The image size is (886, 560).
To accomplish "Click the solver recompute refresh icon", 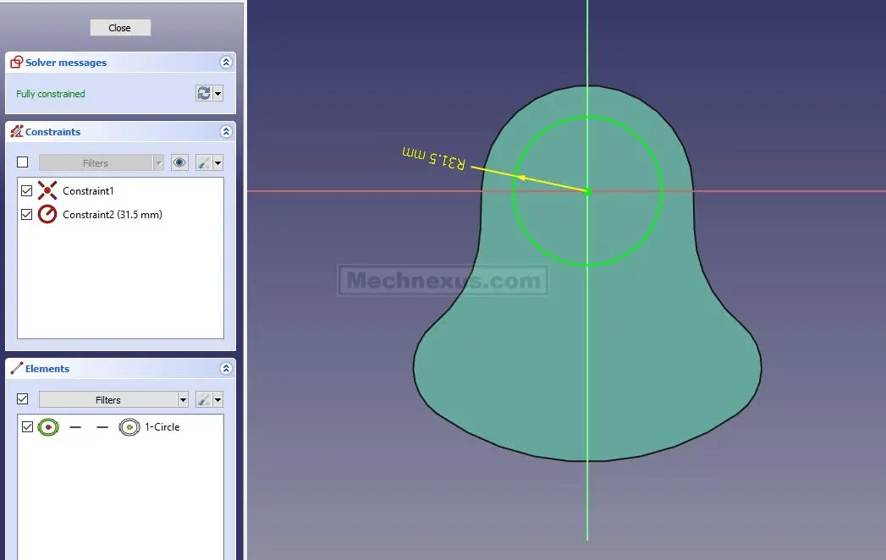I will (203, 93).
